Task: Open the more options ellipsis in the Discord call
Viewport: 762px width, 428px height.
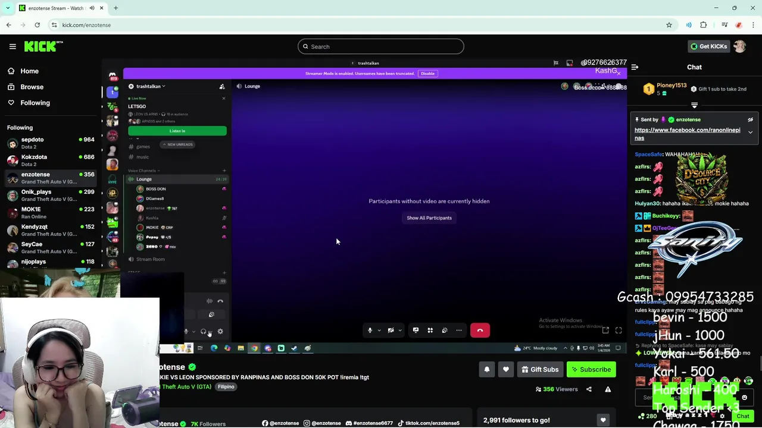Action: (459, 330)
